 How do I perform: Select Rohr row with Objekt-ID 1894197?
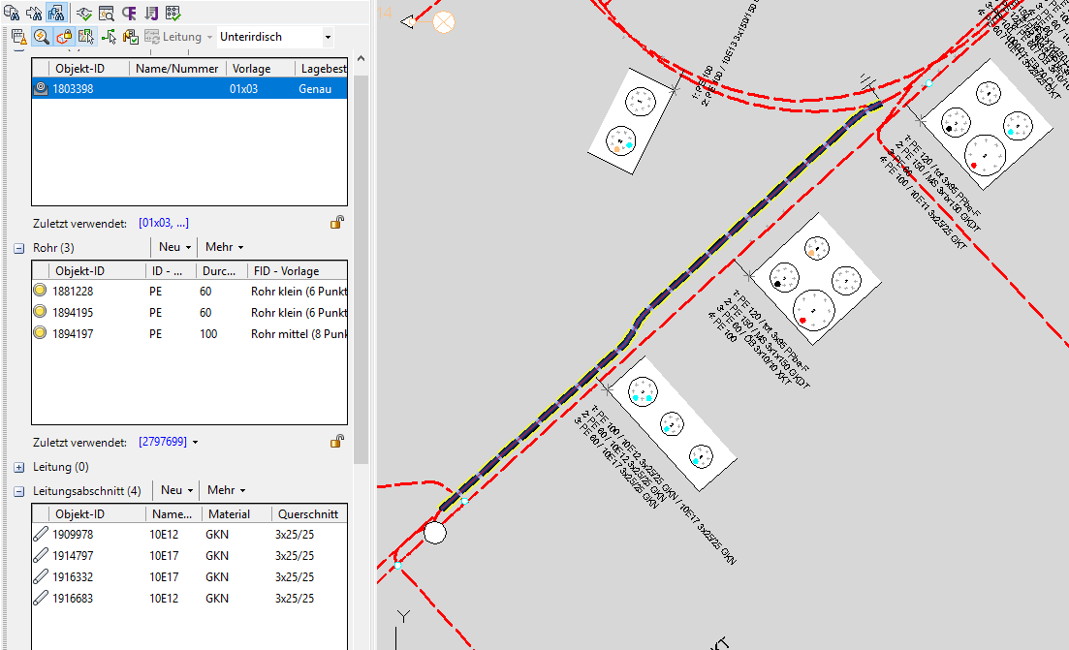(190, 333)
